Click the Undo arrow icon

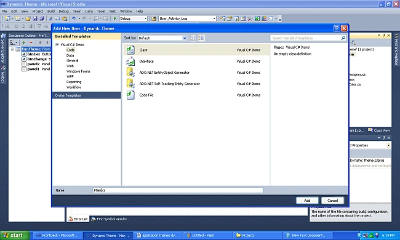tap(74, 18)
